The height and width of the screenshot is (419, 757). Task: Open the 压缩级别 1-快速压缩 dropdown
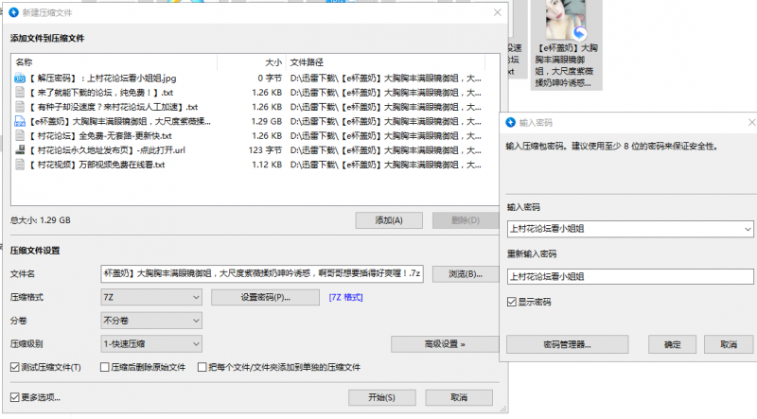151,344
